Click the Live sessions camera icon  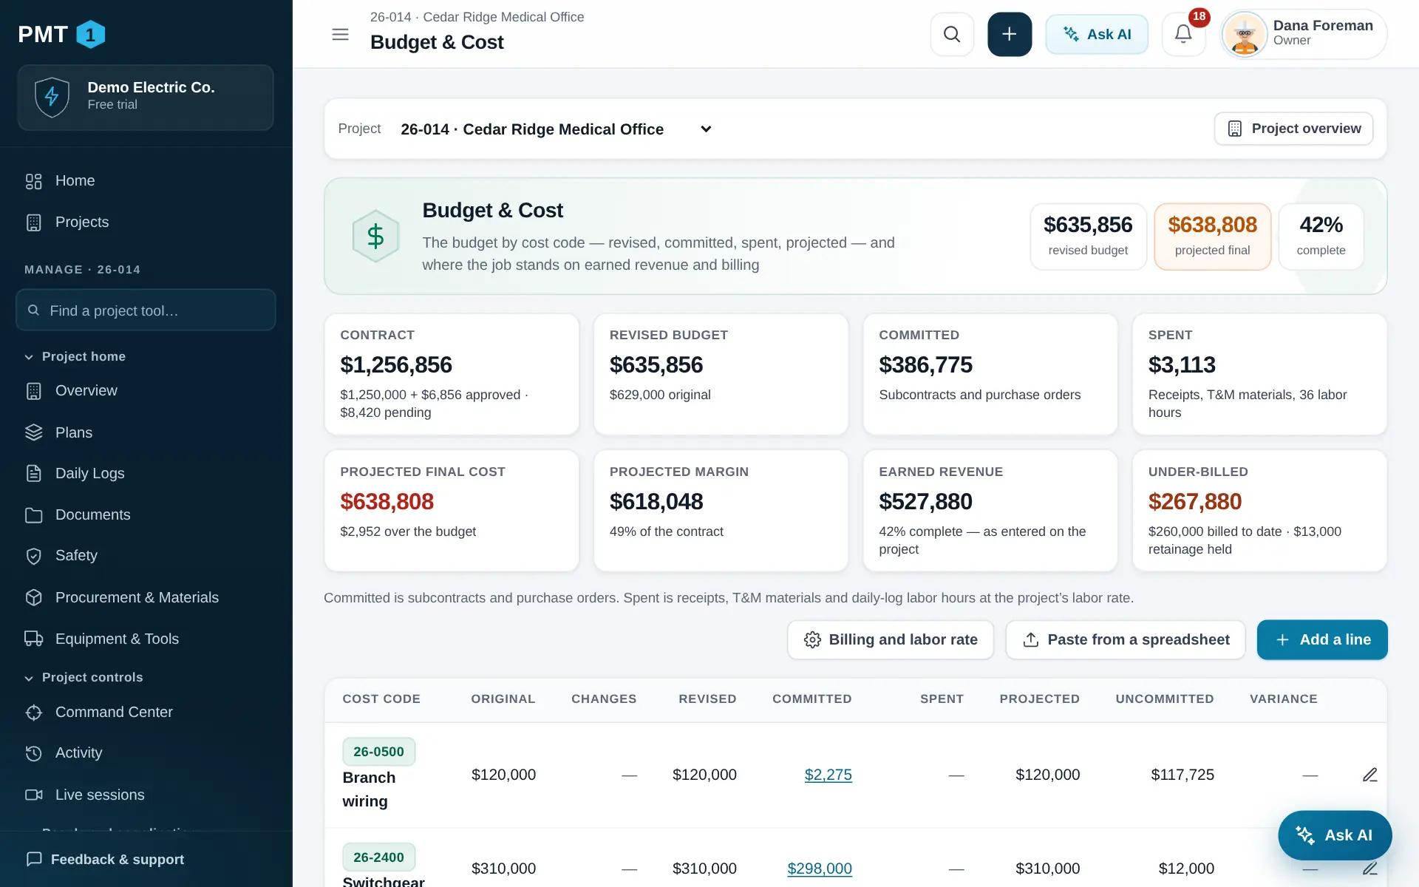(34, 795)
